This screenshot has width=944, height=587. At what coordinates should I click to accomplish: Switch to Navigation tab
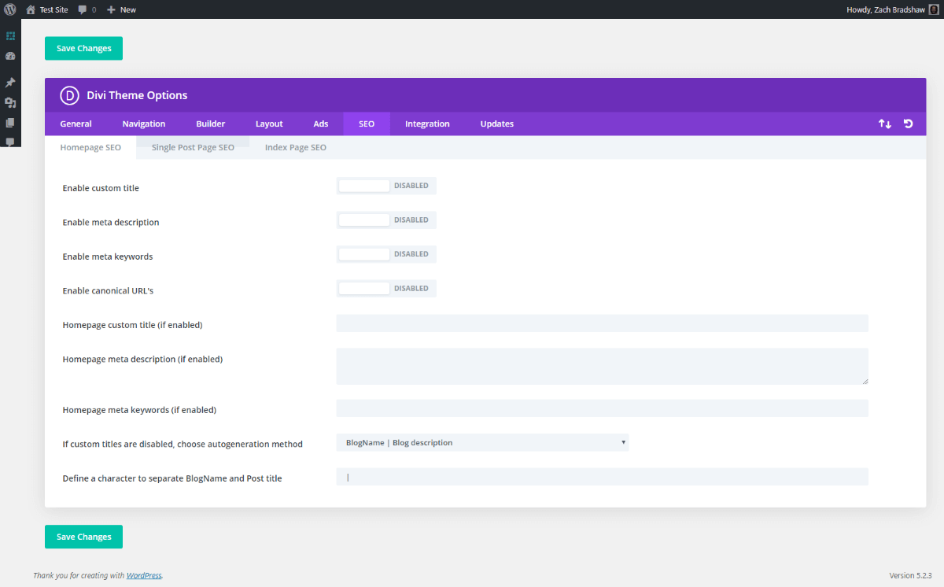point(144,124)
